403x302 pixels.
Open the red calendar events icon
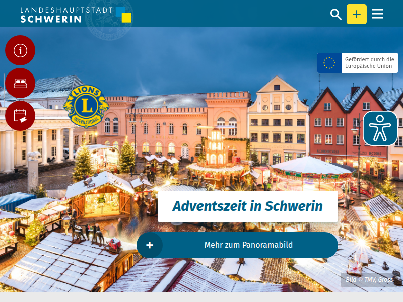[x=20, y=116]
